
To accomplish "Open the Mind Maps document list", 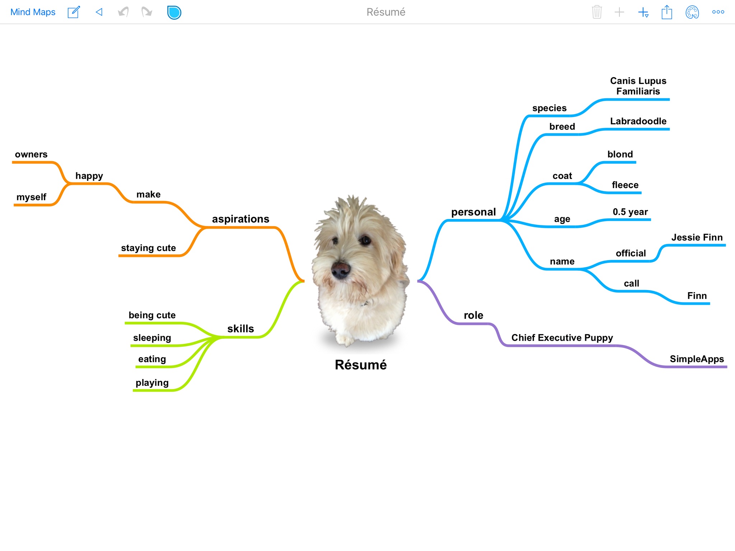I will [x=33, y=12].
